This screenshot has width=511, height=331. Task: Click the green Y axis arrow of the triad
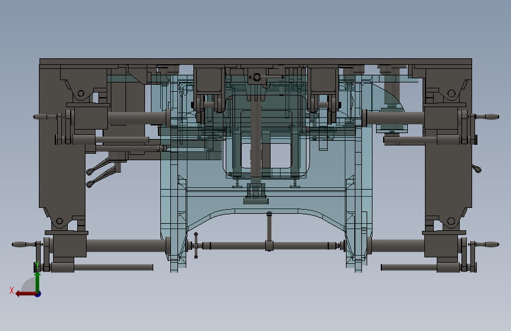click(38, 282)
